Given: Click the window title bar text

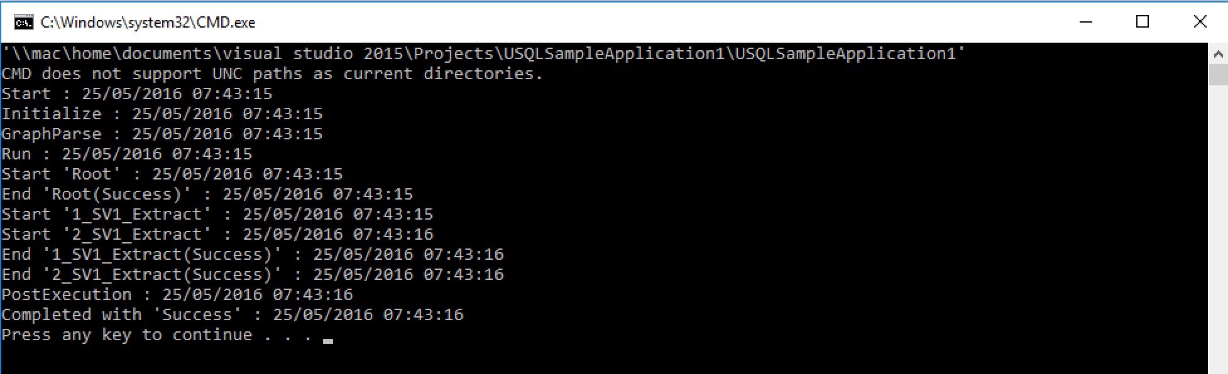Looking at the screenshot, I should point(148,23).
